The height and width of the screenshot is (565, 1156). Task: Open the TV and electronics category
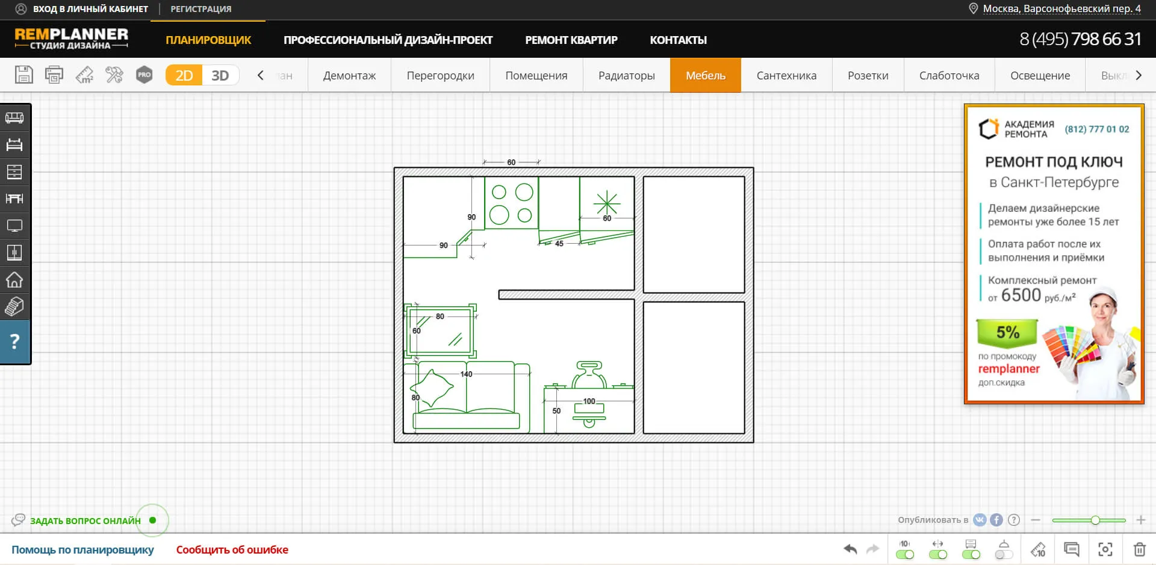pyautogui.click(x=14, y=226)
